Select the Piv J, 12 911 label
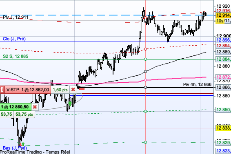 pos(16,17)
